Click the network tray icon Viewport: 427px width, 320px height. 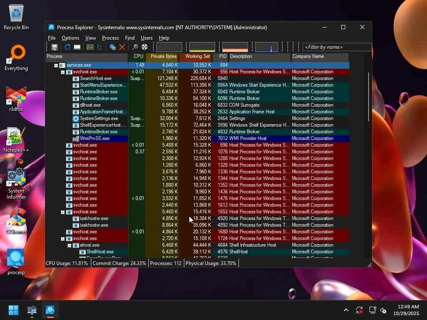click(x=372, y=310)
